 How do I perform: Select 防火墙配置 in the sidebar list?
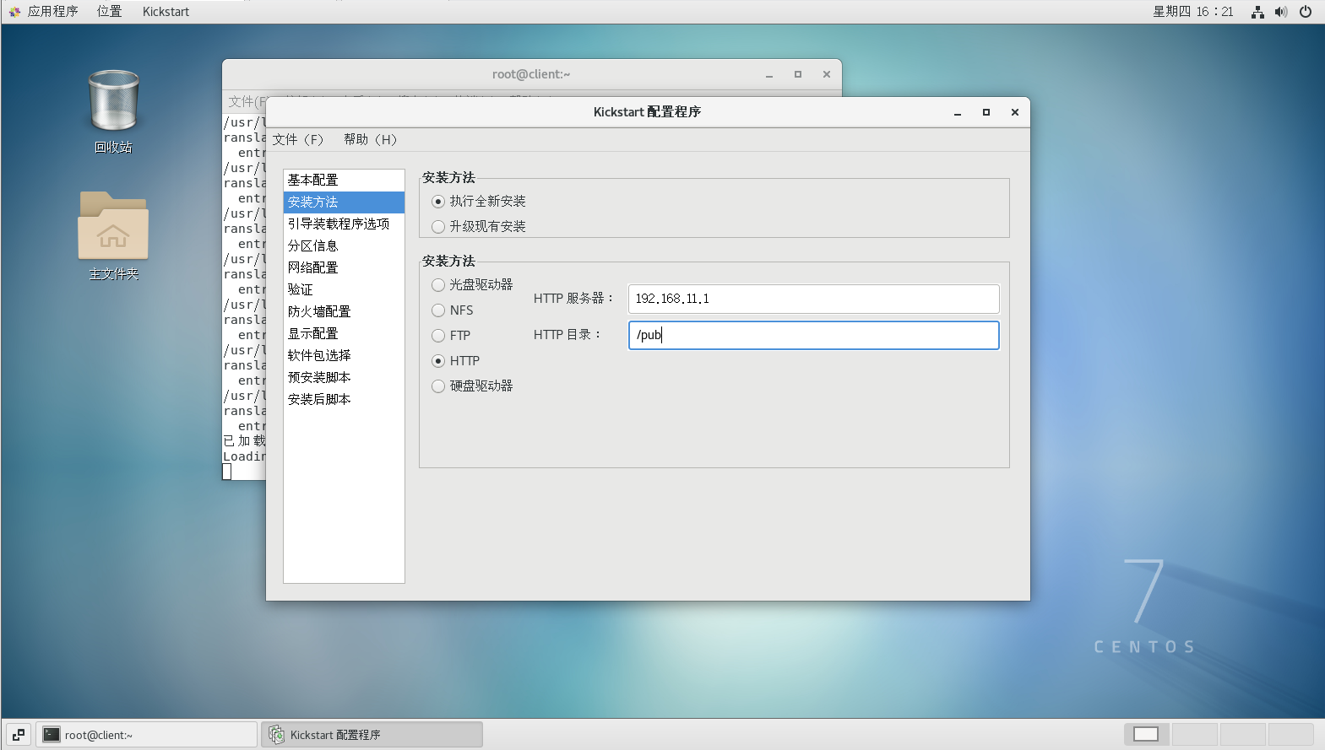344,311
